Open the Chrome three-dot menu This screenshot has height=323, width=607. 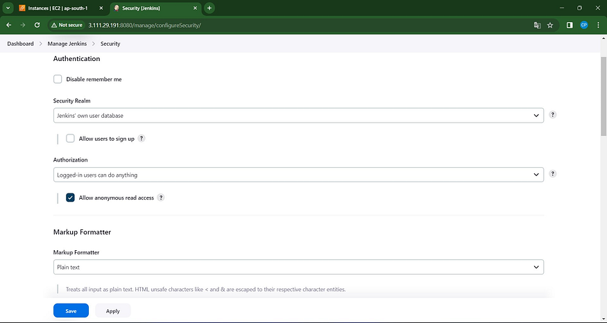coord(598,25)
